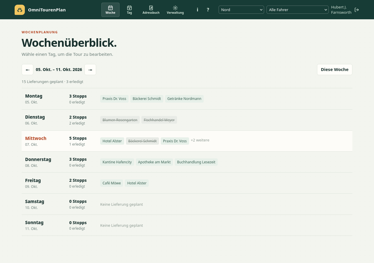Click Mittwoch's Hotel Alster chip

pyautogui.click(x=112, y=141)
